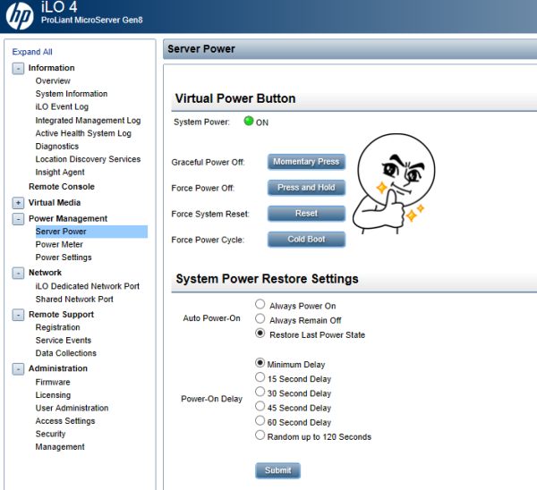
Task: Open Power Settings page
Action: [64, 258]
